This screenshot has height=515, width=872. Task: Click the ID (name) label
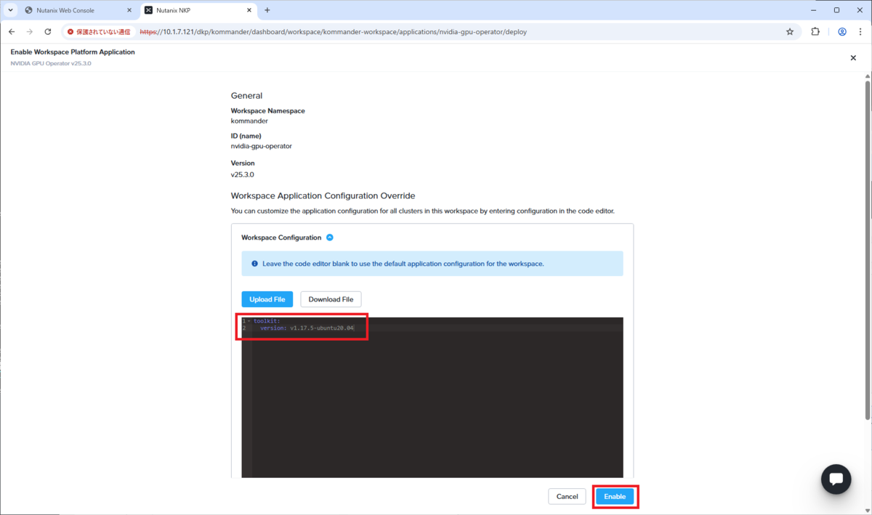point(246,136)
